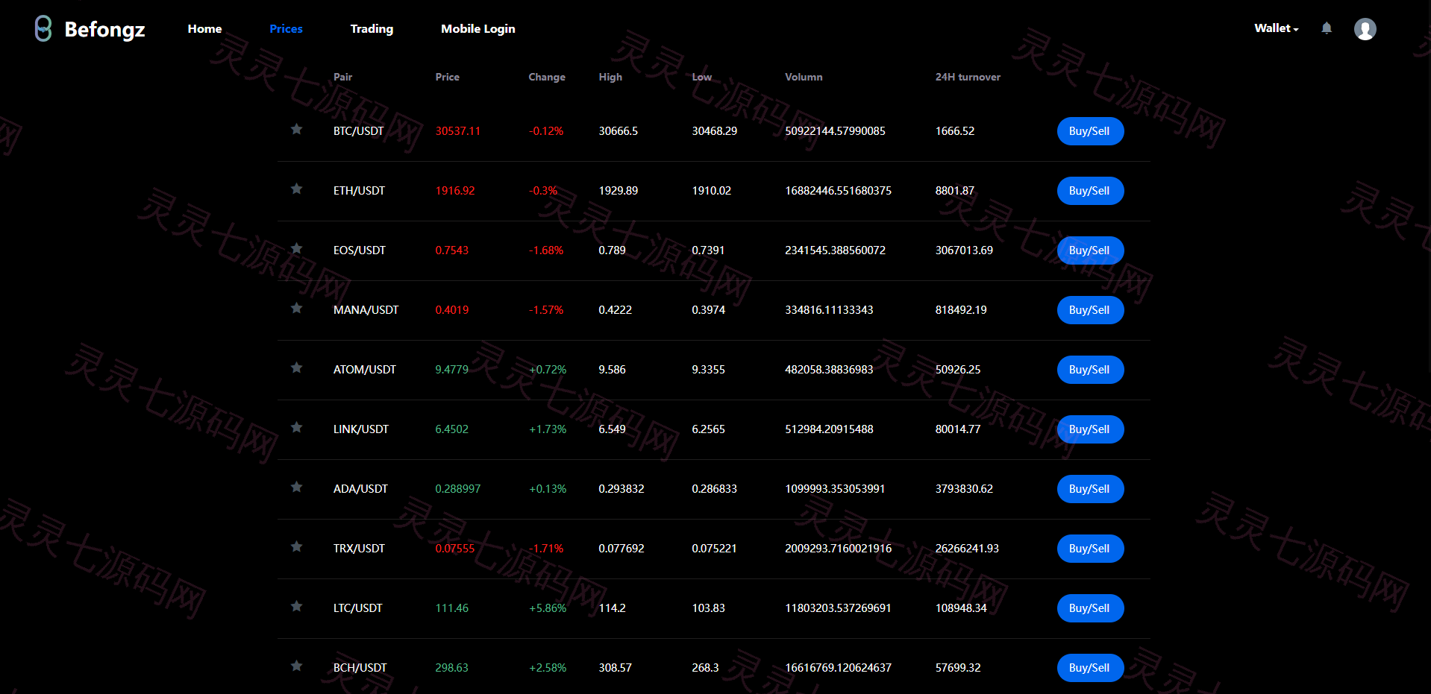Choose Buy/Sell on the TRX/USDT row
Image resolution: width=1431 pixels, height=694 pixels.
click(1090, 549)
